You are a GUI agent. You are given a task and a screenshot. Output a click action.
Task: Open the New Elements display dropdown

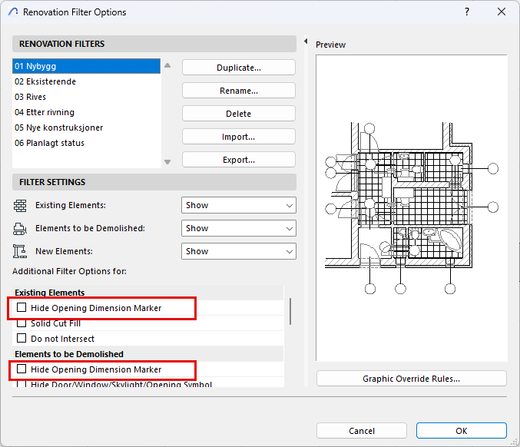click(239, 251)
